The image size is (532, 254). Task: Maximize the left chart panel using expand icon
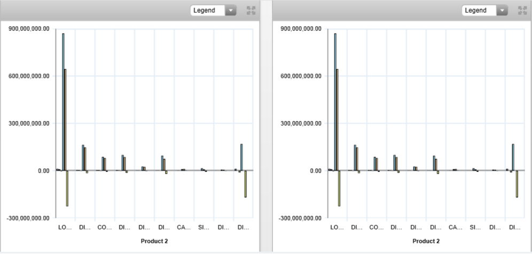251,11
